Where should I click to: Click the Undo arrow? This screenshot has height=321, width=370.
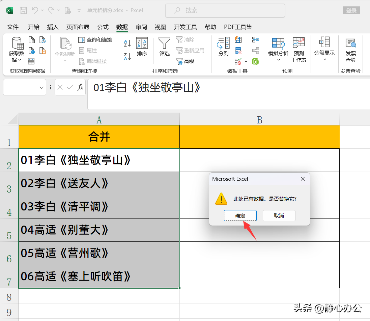pyautogui.click(x=35, y=10)
